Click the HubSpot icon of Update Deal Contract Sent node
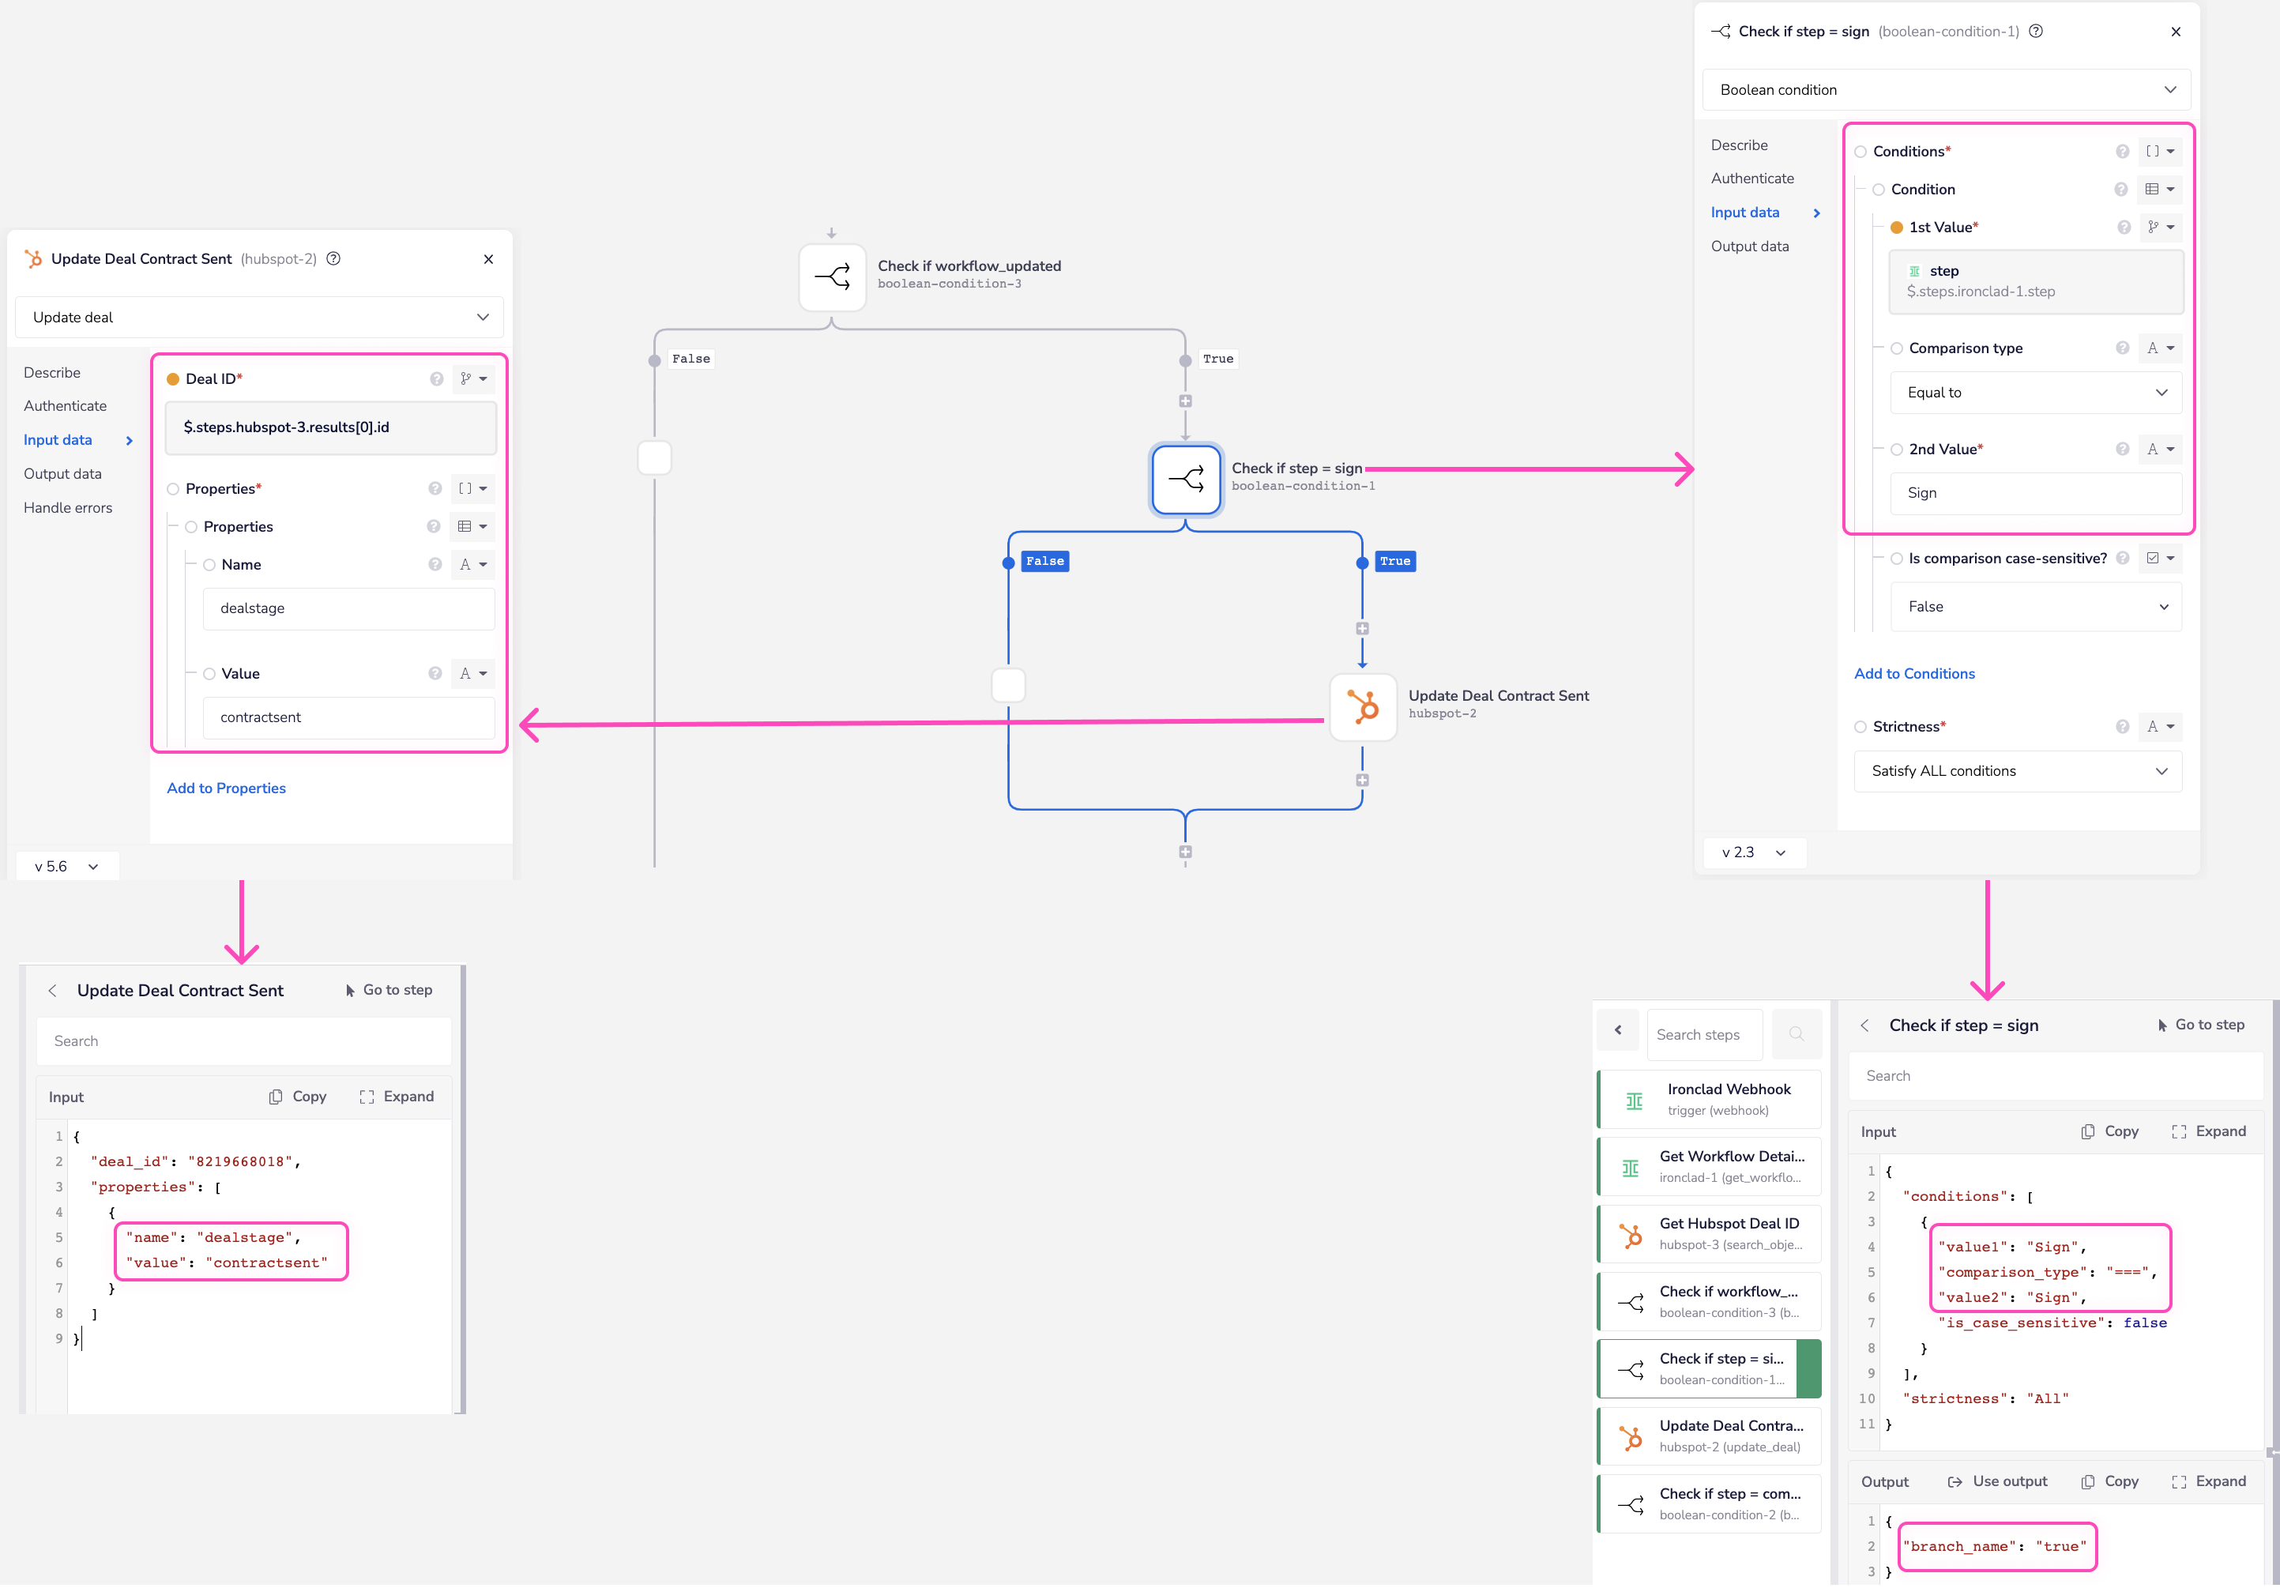 pyautogui.click(x=1363, y=706)
